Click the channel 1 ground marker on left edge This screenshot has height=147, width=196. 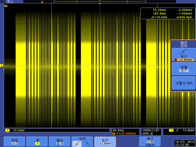coord(2,66)
